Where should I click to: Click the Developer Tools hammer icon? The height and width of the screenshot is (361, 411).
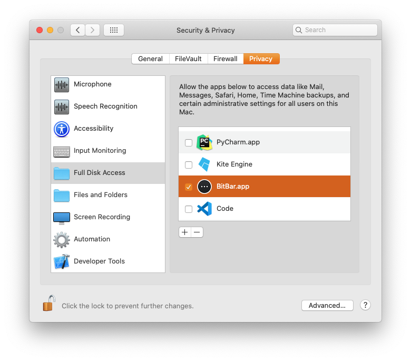coord(62,261)
